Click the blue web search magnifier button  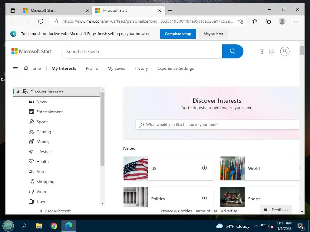pyautogui.click(x=233, y=51)
